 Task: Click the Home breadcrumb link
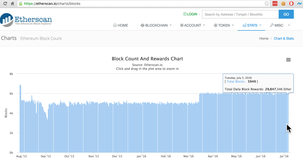click(x=264, y=38)
